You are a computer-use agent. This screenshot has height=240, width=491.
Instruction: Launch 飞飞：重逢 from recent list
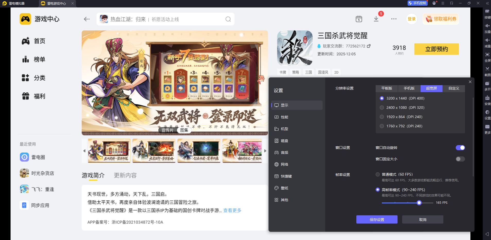[37, 189]
